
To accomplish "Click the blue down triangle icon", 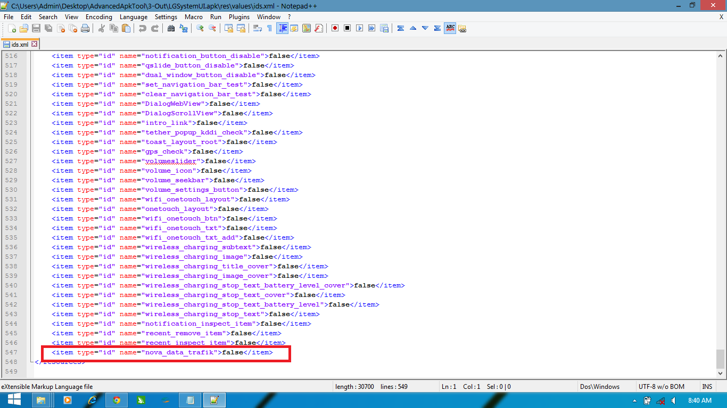I will coord(425,28).
